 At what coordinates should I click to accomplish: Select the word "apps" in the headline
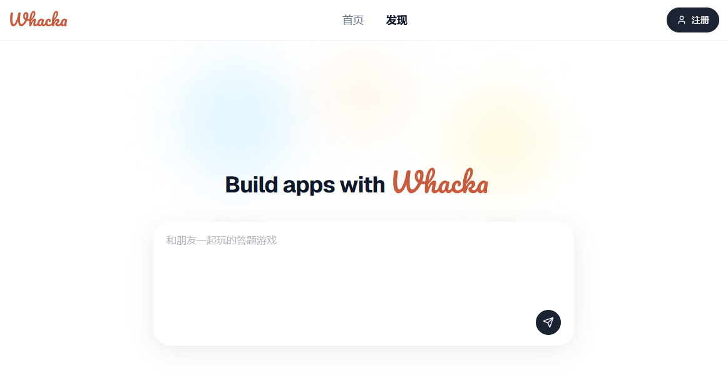point(309,186)
